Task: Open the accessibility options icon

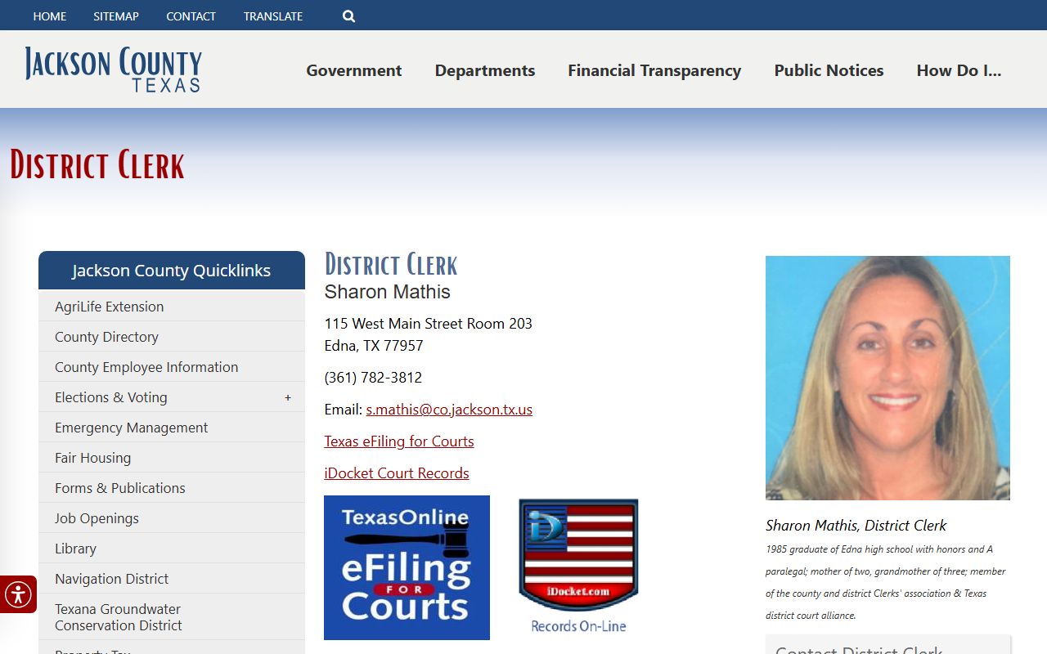Action: [x=18, y=594]
